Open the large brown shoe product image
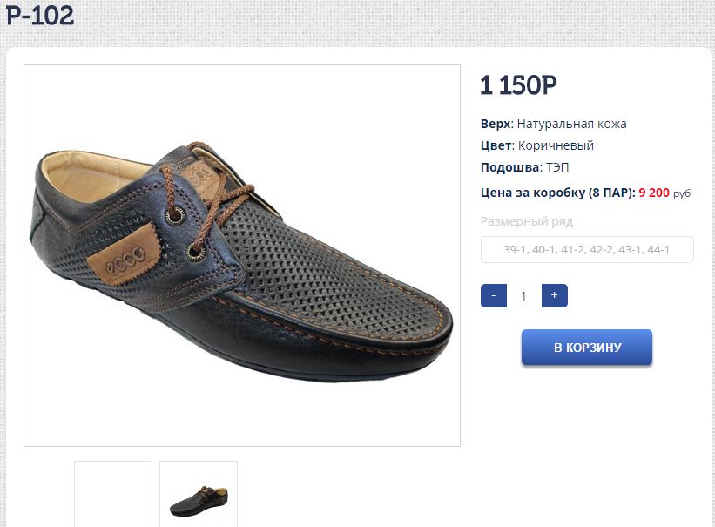This screenshot has width=715, height=527. [x=242, y=255]
